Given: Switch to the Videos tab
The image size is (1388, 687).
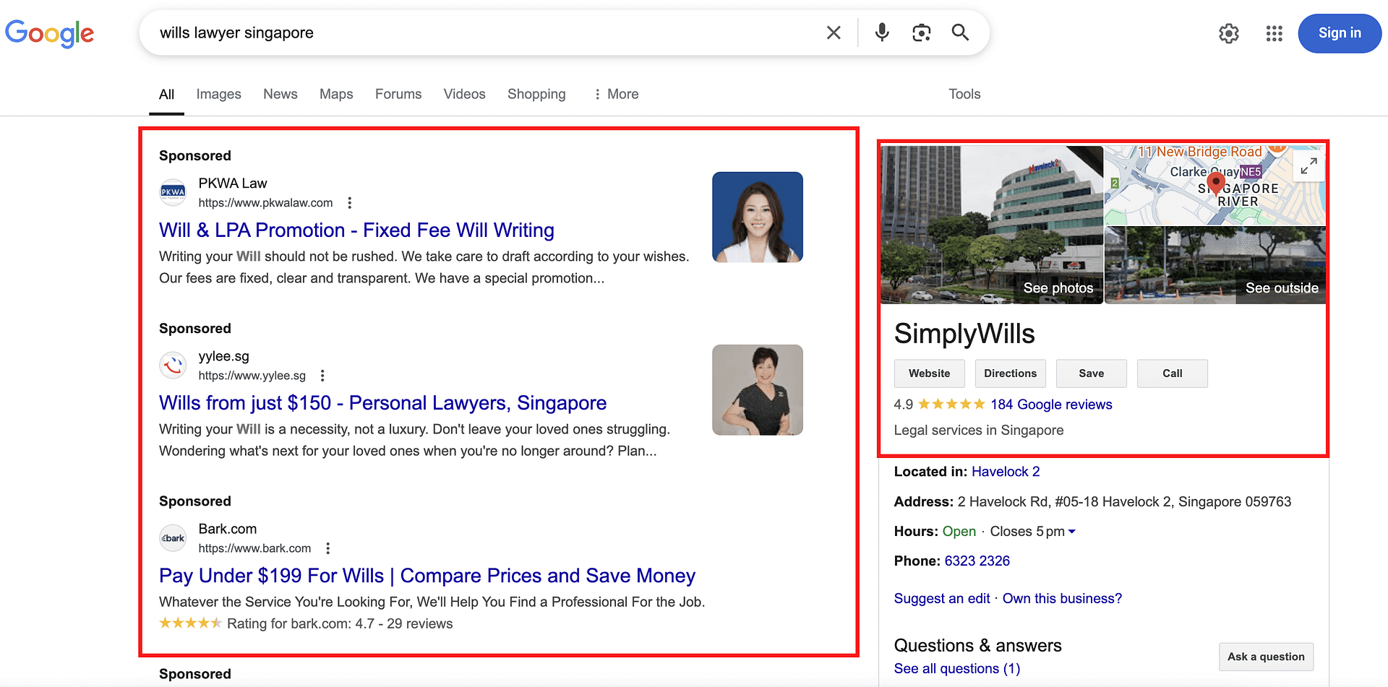Looking at the screenshot, I should pyautogui.click(x=464, y=95).
